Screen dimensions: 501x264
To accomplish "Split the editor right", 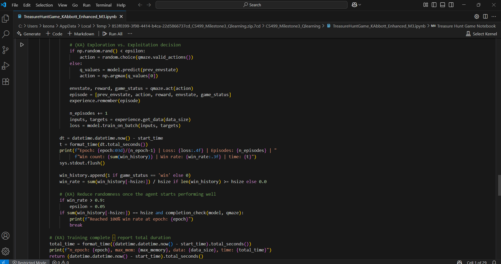I will tap(485, 16).
